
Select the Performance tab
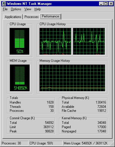[x=50, y=16]
